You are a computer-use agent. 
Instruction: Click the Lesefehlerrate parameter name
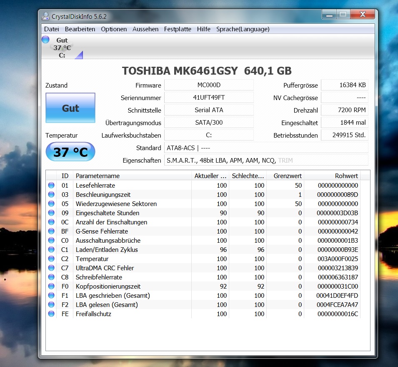(x=95, y=186)
